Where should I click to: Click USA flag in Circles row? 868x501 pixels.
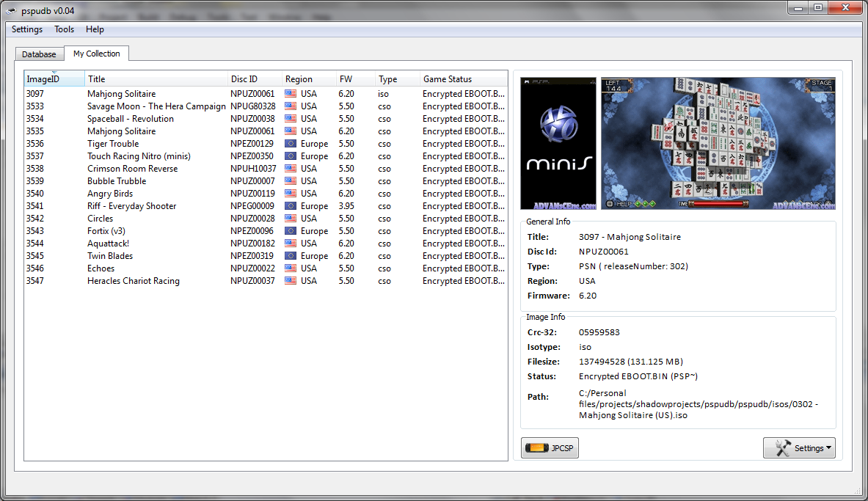click(291, 218)
